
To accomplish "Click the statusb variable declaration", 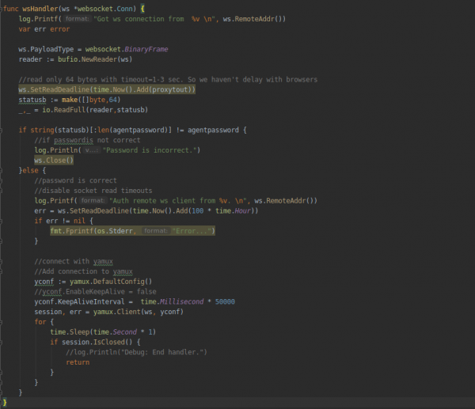I will tap(34, 100).
